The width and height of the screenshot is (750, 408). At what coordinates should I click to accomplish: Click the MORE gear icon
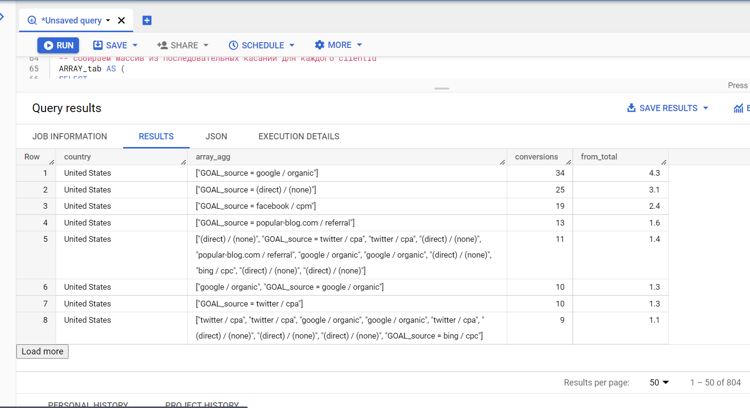319,45
